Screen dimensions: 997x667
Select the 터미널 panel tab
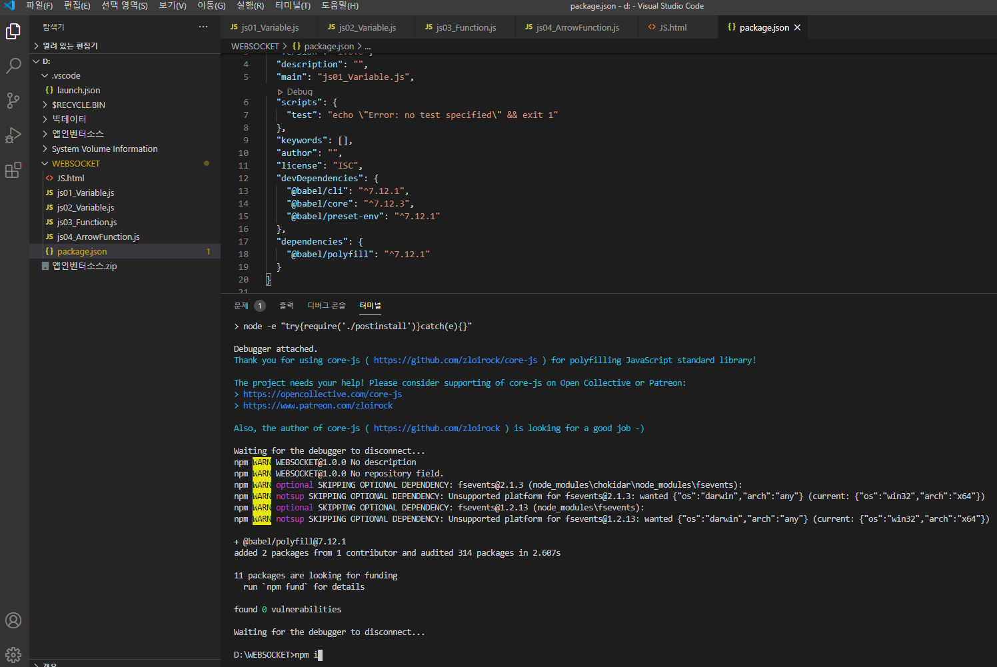tap(370, 306)
